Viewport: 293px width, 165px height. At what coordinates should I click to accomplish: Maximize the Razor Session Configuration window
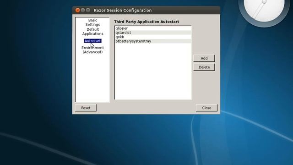click(88, 10)
